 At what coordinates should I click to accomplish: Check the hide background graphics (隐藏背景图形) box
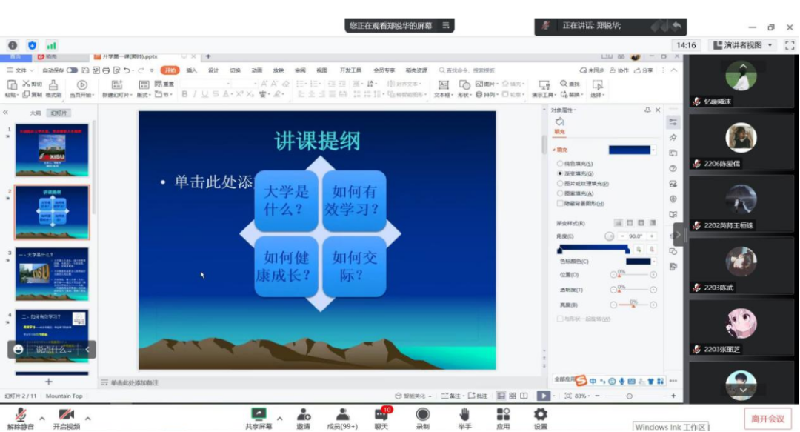(x=559, y=203)
